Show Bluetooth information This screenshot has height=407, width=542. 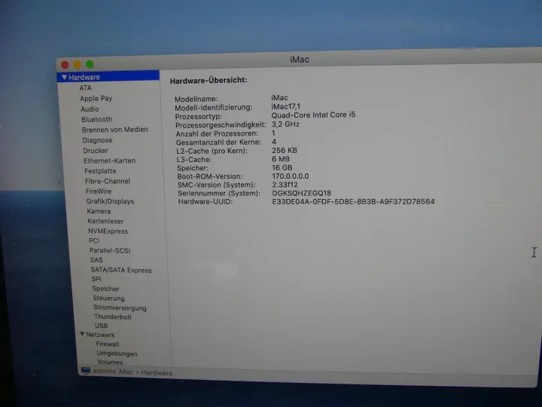click(97, 119)
